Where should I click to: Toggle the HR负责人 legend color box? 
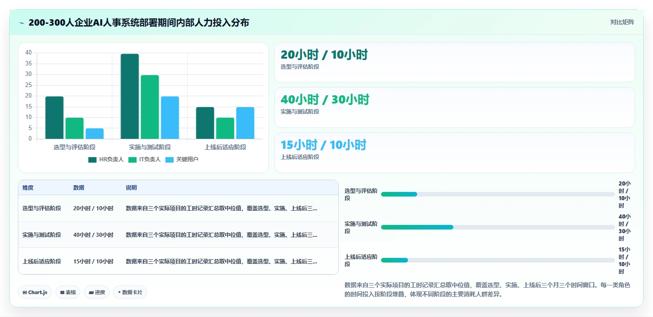tap(92, 159)
